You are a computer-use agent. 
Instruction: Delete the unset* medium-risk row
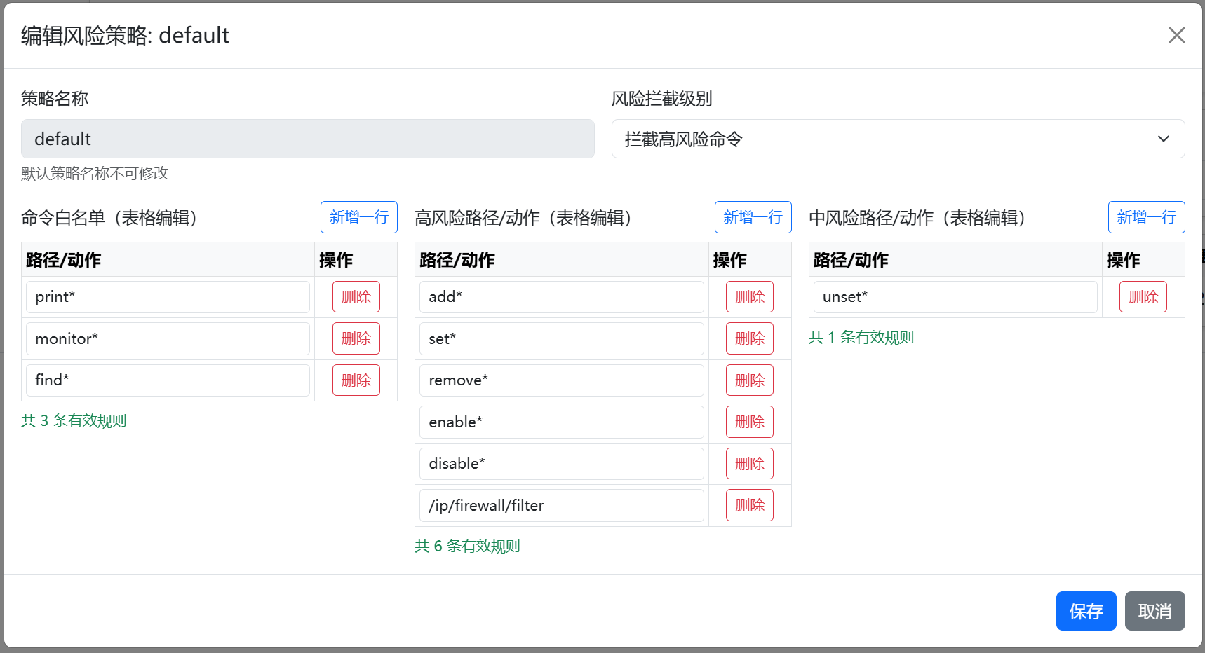click(1143, 297)
